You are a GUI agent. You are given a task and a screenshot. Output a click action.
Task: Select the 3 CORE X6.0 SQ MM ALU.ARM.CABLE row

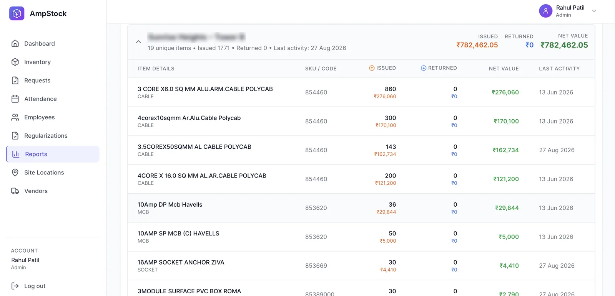tap(361, 92)
